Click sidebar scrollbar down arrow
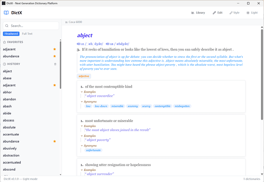 point(60,175)
